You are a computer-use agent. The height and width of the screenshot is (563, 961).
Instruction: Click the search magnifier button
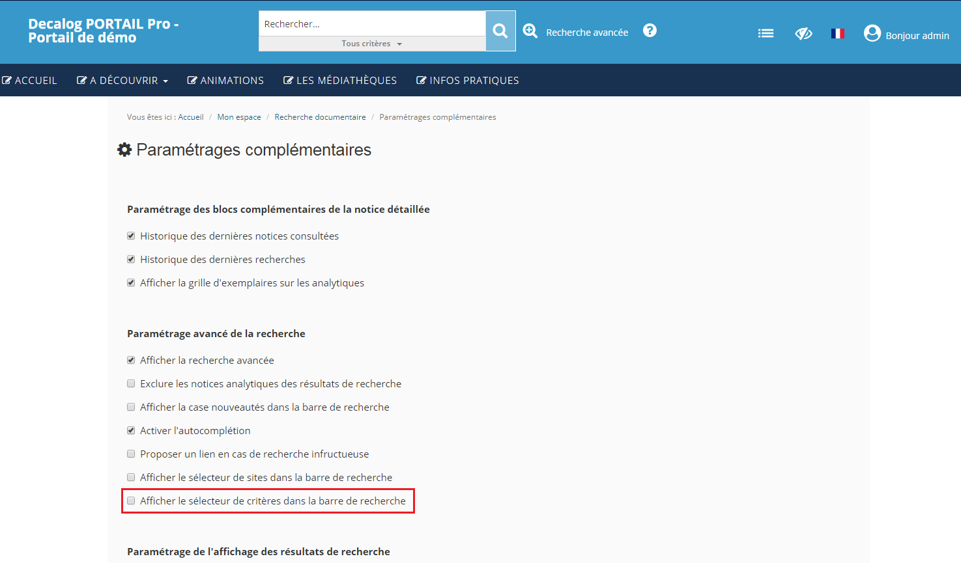[499, 30]
